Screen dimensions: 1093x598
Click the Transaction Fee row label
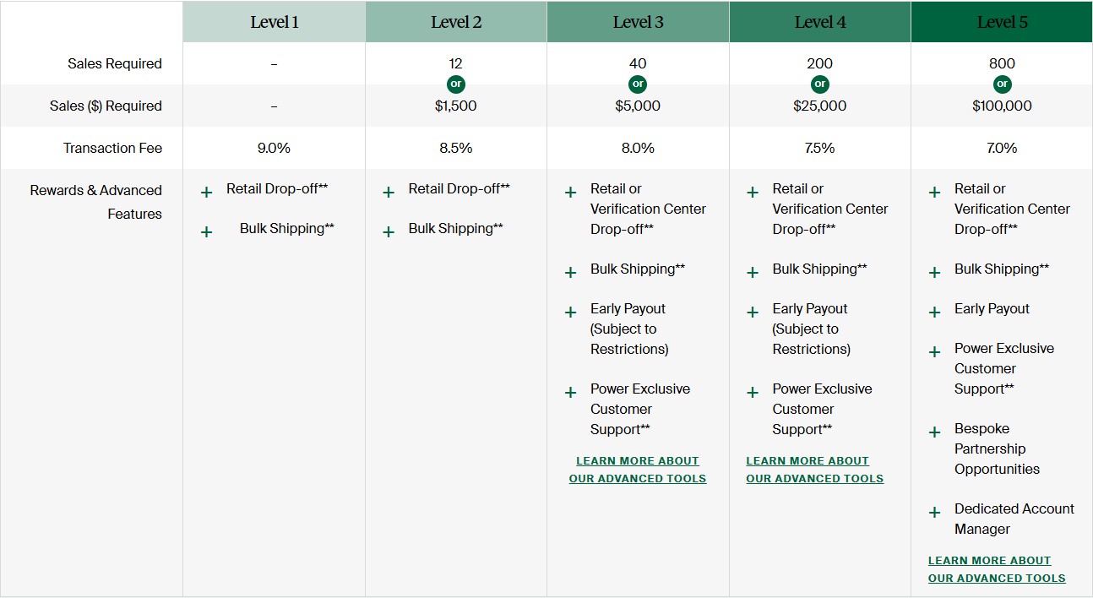[112, 148]
